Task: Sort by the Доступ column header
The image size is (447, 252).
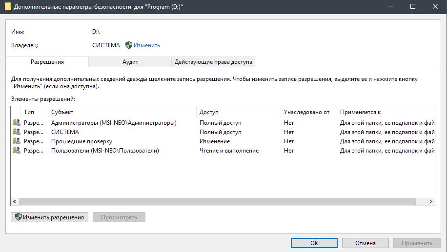Action: click(x=239, y=112)
